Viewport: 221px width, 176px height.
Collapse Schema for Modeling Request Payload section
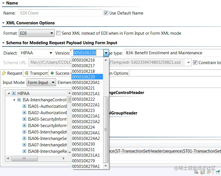pyautogui.click(x=3, y=43)
